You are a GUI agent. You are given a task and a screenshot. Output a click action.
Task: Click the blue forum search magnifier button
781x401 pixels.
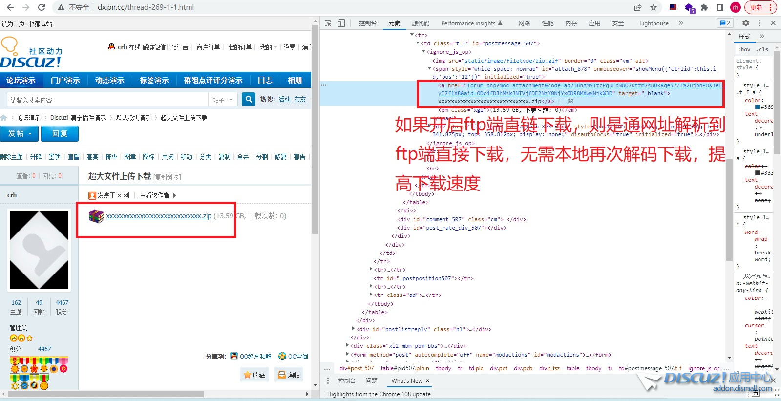pyautogui.click(x=249, y=99)
